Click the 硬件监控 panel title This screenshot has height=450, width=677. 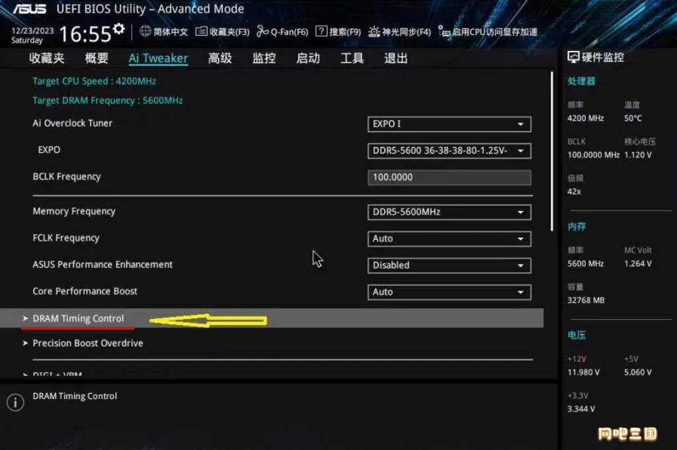tap(603, 57)
